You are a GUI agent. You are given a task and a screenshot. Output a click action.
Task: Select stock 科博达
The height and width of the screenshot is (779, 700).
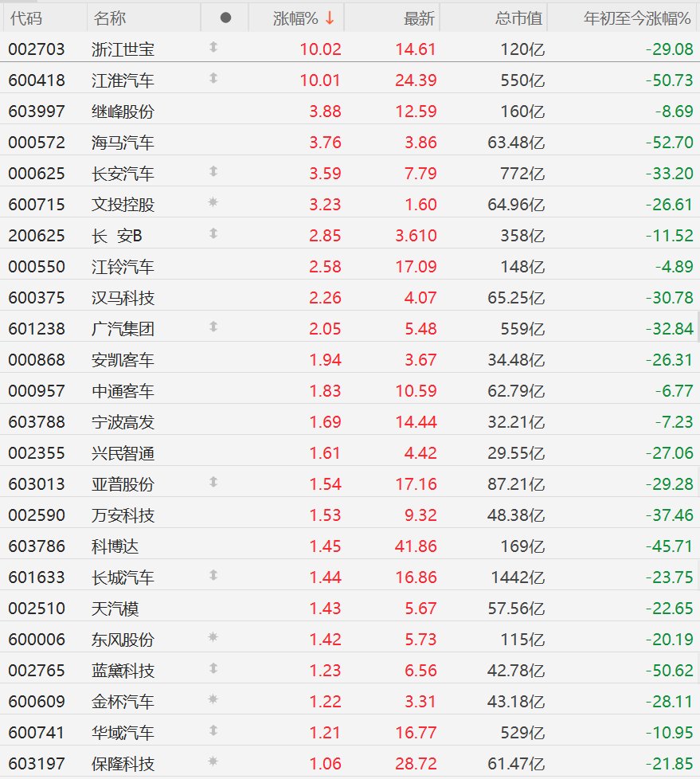coord(115,546)
